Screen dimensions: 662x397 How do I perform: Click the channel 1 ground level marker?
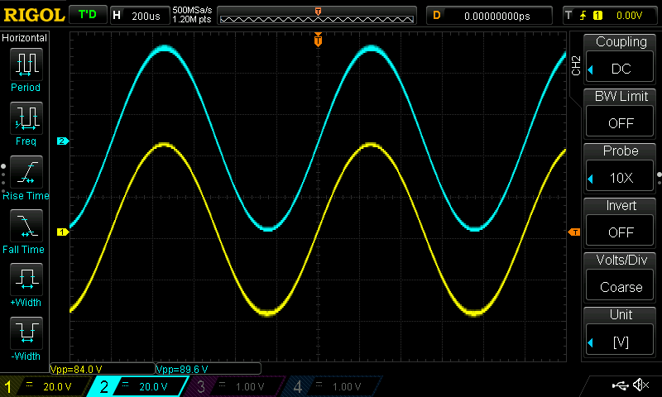click(63, 232)
